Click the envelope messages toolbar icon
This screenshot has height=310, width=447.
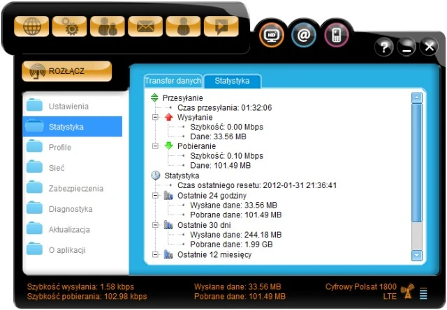[145, 26]
